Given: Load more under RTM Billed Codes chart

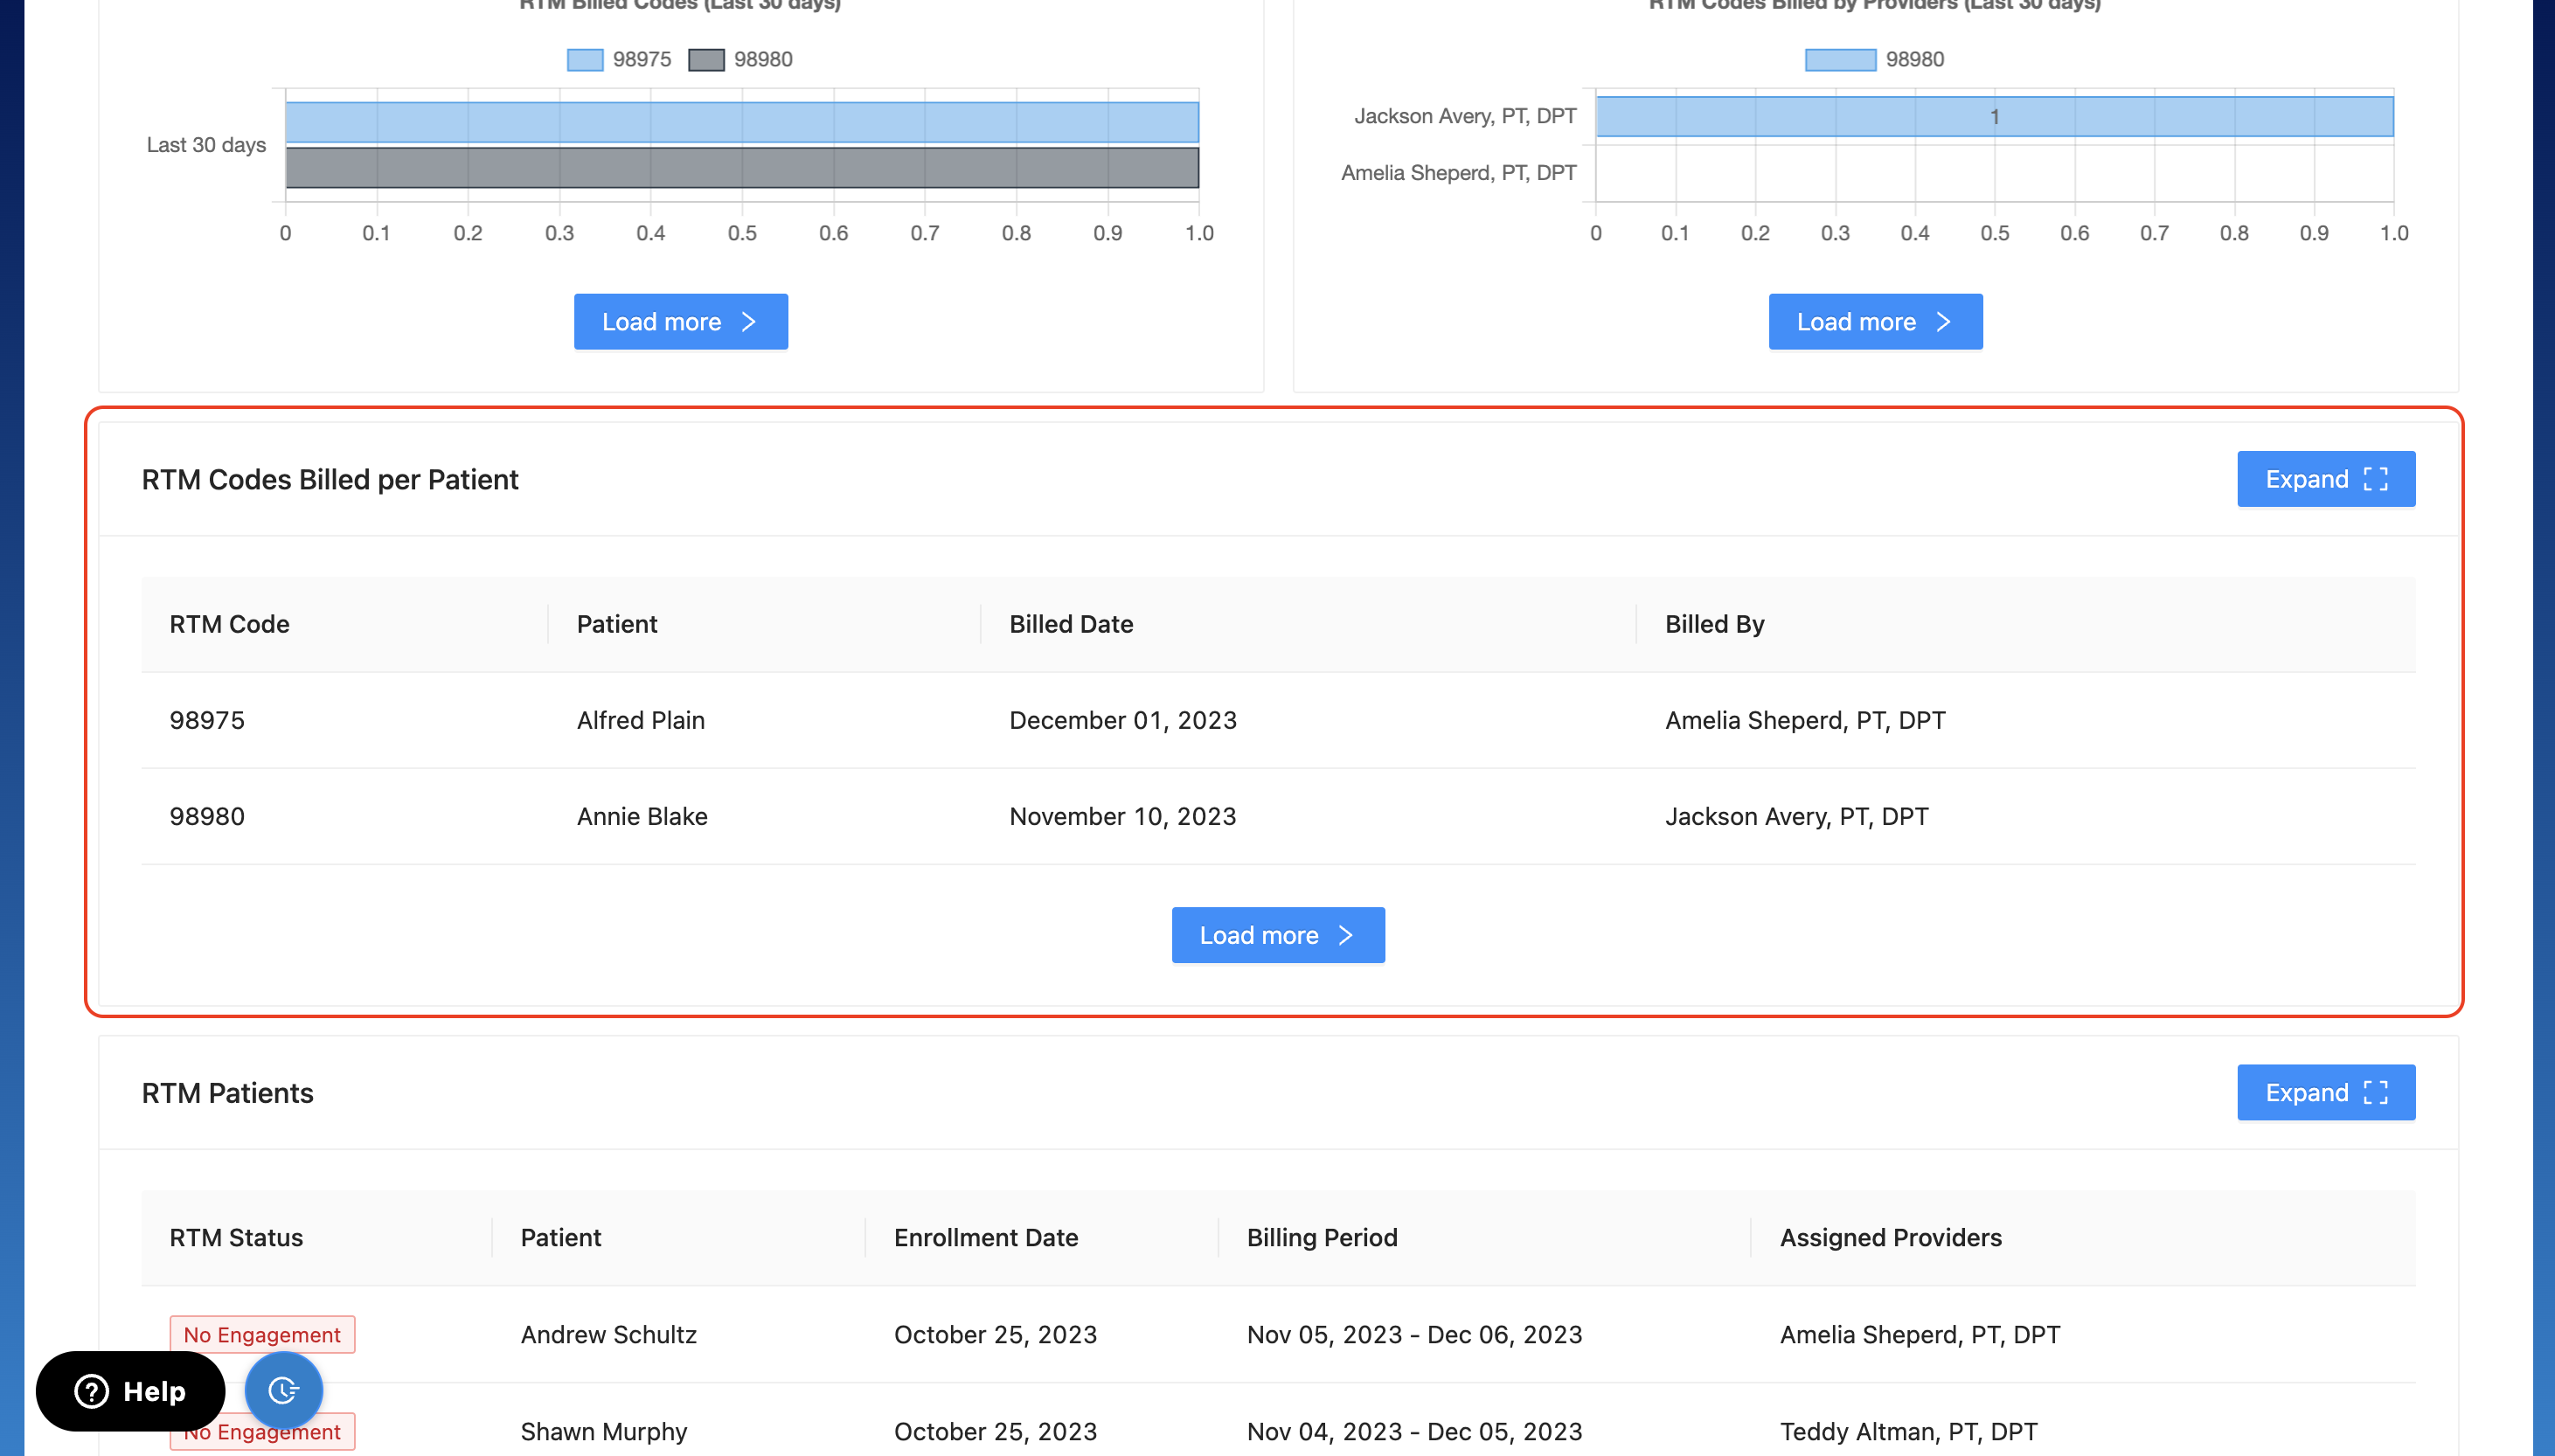Looking at the screenshot, I should [x=680, y=322].
